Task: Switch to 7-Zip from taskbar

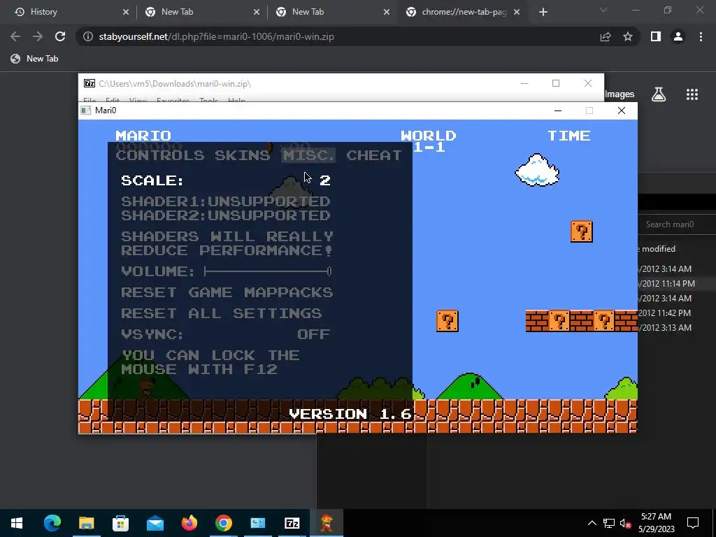Action: (292, 523)
